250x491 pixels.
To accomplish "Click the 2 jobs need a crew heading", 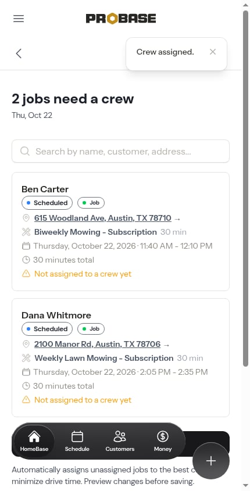I will click(73, 99).
